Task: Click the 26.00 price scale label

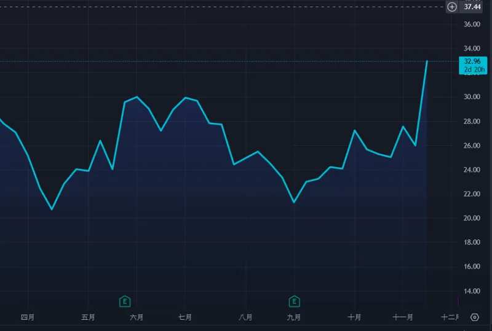Action: coord(472,146)
